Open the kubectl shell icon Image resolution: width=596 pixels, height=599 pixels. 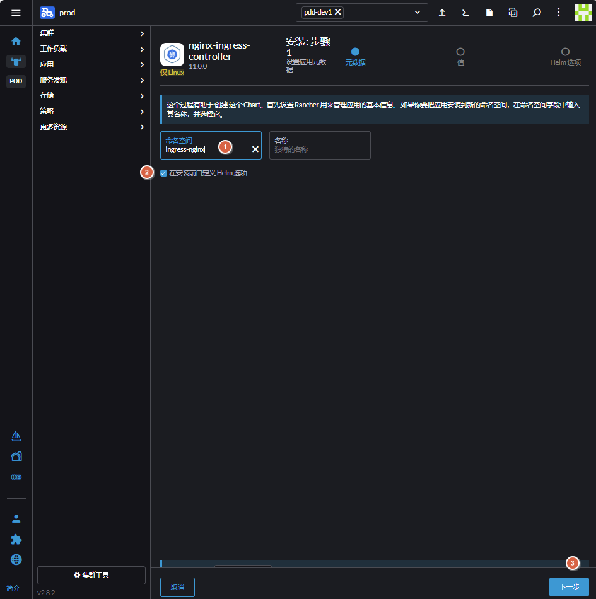point(465,13)
